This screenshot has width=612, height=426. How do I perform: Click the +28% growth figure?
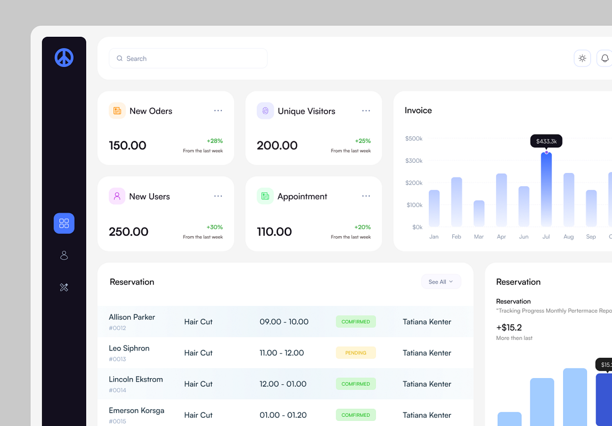click(215, 141)
